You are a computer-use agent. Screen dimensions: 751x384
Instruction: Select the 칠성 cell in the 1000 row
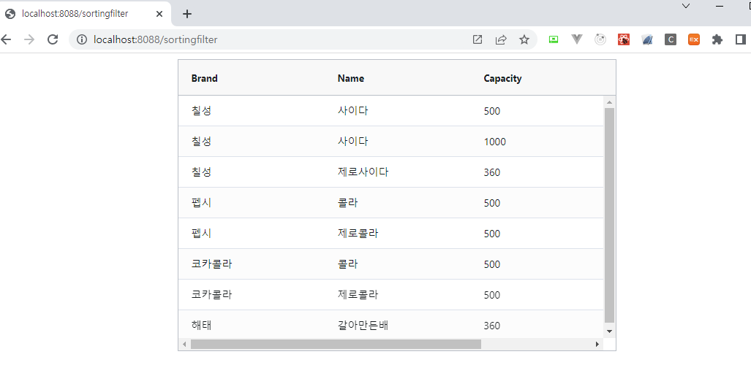(201, 142)
